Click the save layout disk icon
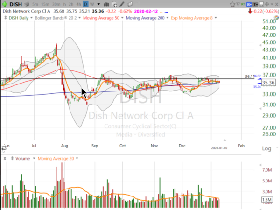The height and width of the screenshot is (210, 280). click(x=261, y=4)
